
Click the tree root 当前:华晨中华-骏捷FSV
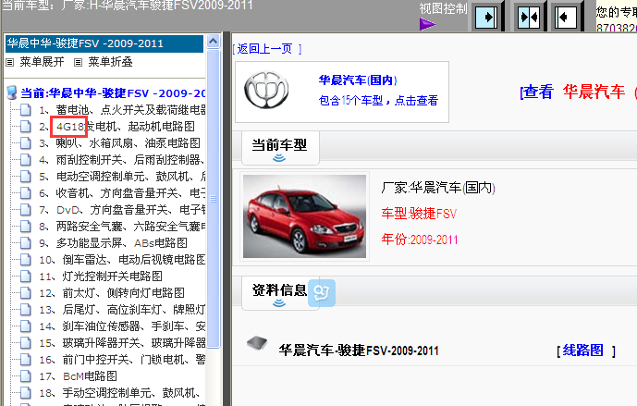coord(113,93)
